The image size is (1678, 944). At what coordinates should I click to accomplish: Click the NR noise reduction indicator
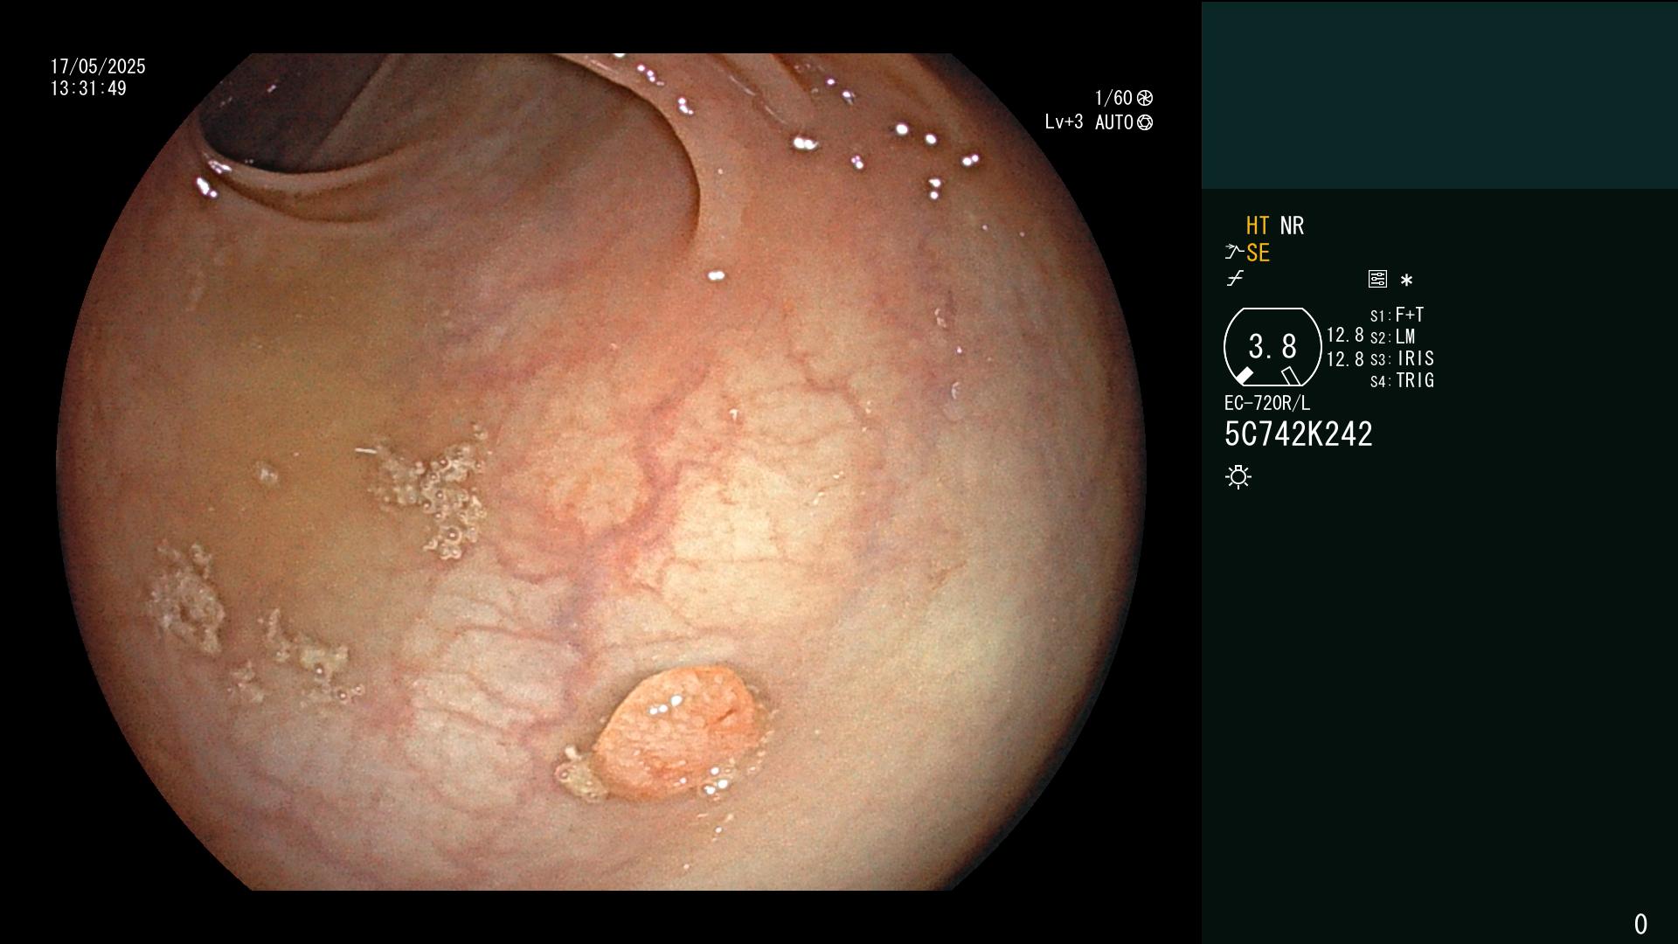pyautogui.click(x=1292, y=226)
